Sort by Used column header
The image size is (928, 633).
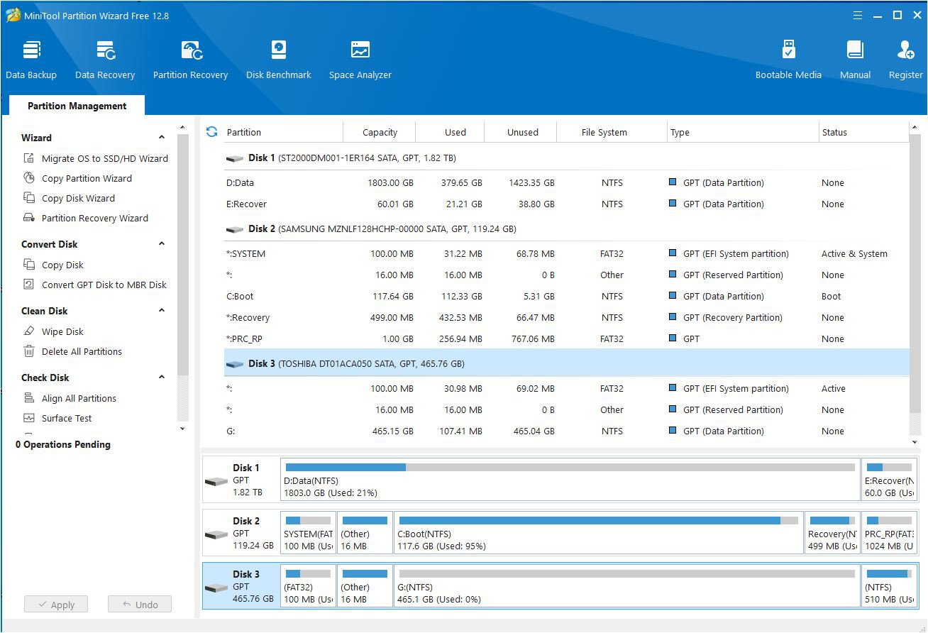click(x=455, y=132)
